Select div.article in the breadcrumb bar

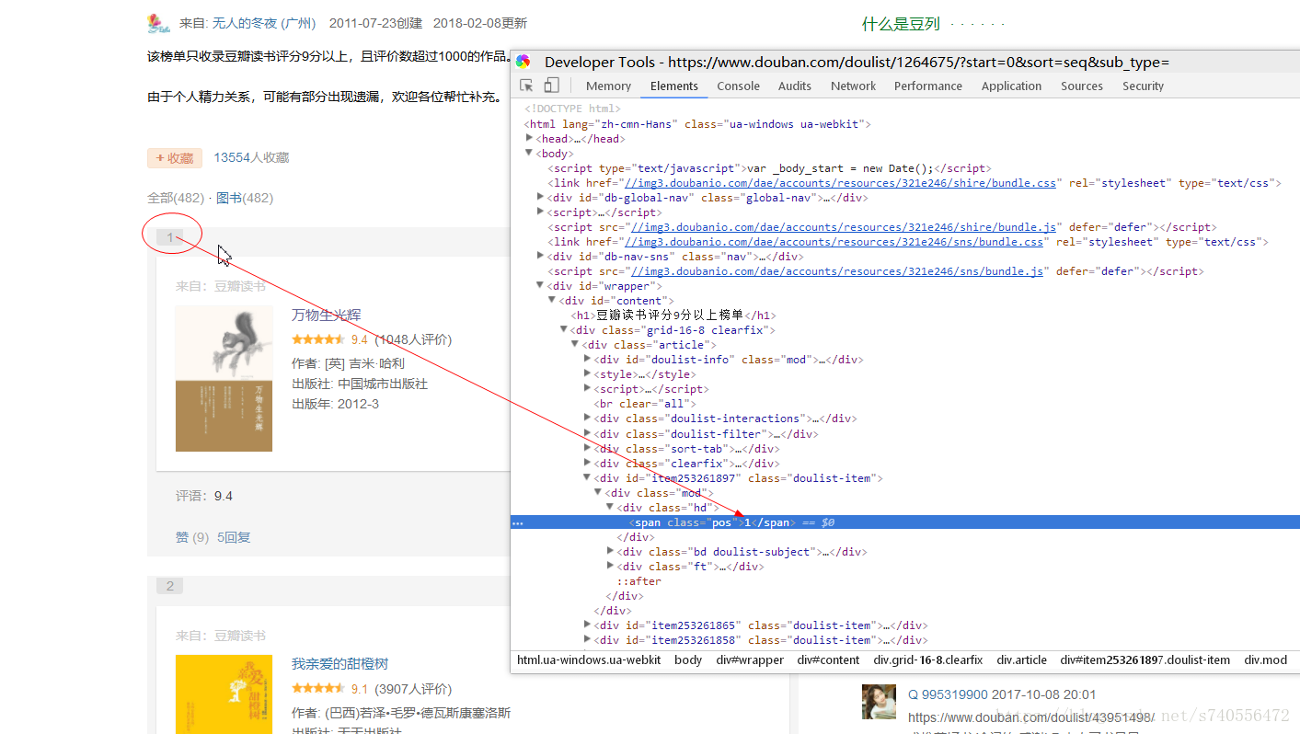pyautogui.click(x=1021, y=659)
